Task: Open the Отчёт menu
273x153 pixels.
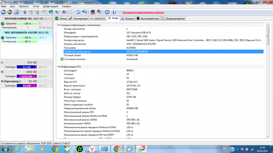Action: 36,7
